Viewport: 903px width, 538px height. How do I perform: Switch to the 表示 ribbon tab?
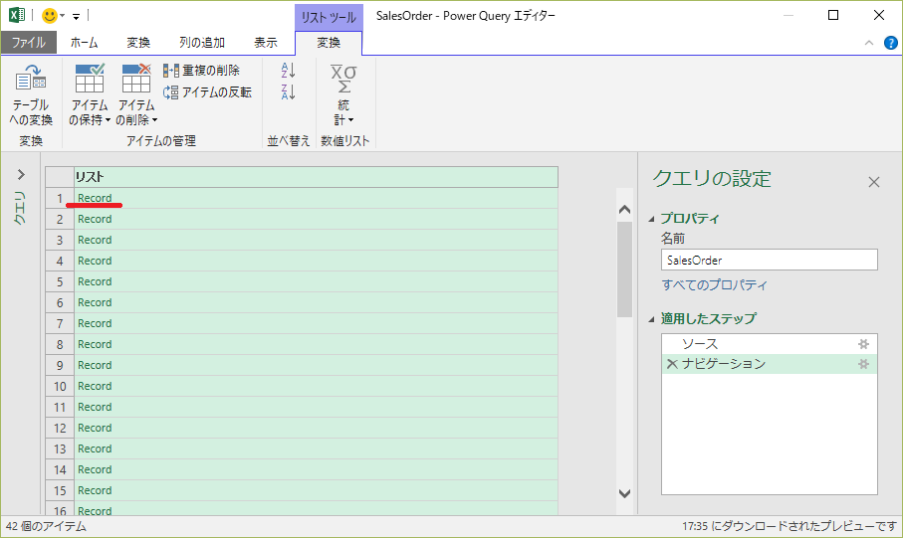coord(266,43)
